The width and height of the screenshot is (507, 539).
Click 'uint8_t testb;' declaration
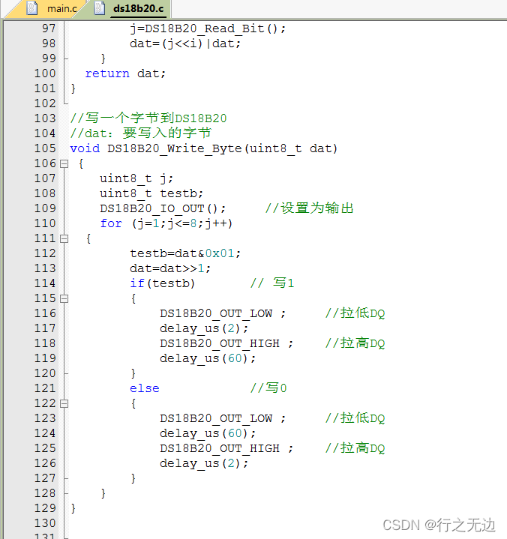click(151, 193)
